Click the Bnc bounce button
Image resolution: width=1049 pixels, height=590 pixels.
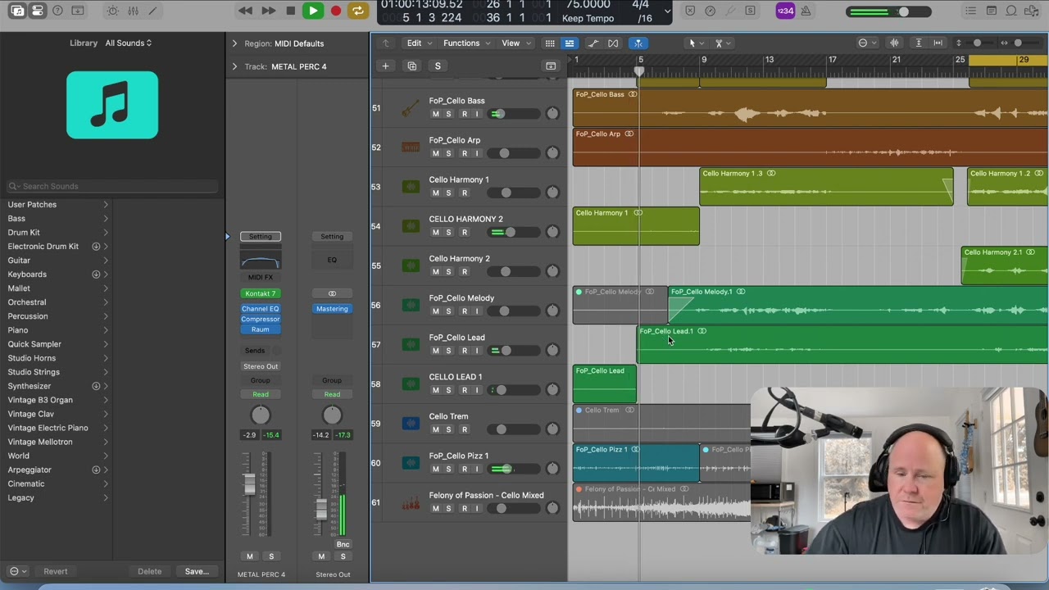pyautogui.click(x=343, y=544)
